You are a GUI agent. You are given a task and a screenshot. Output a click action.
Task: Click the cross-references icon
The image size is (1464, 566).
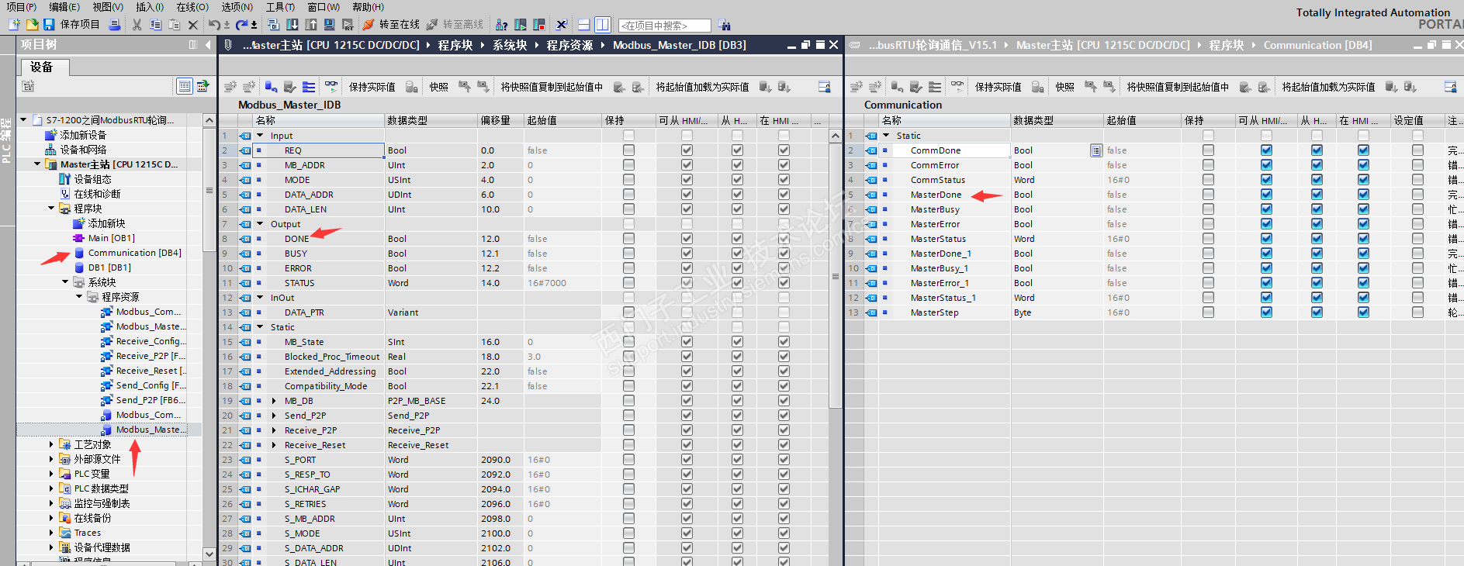[562, 25]
